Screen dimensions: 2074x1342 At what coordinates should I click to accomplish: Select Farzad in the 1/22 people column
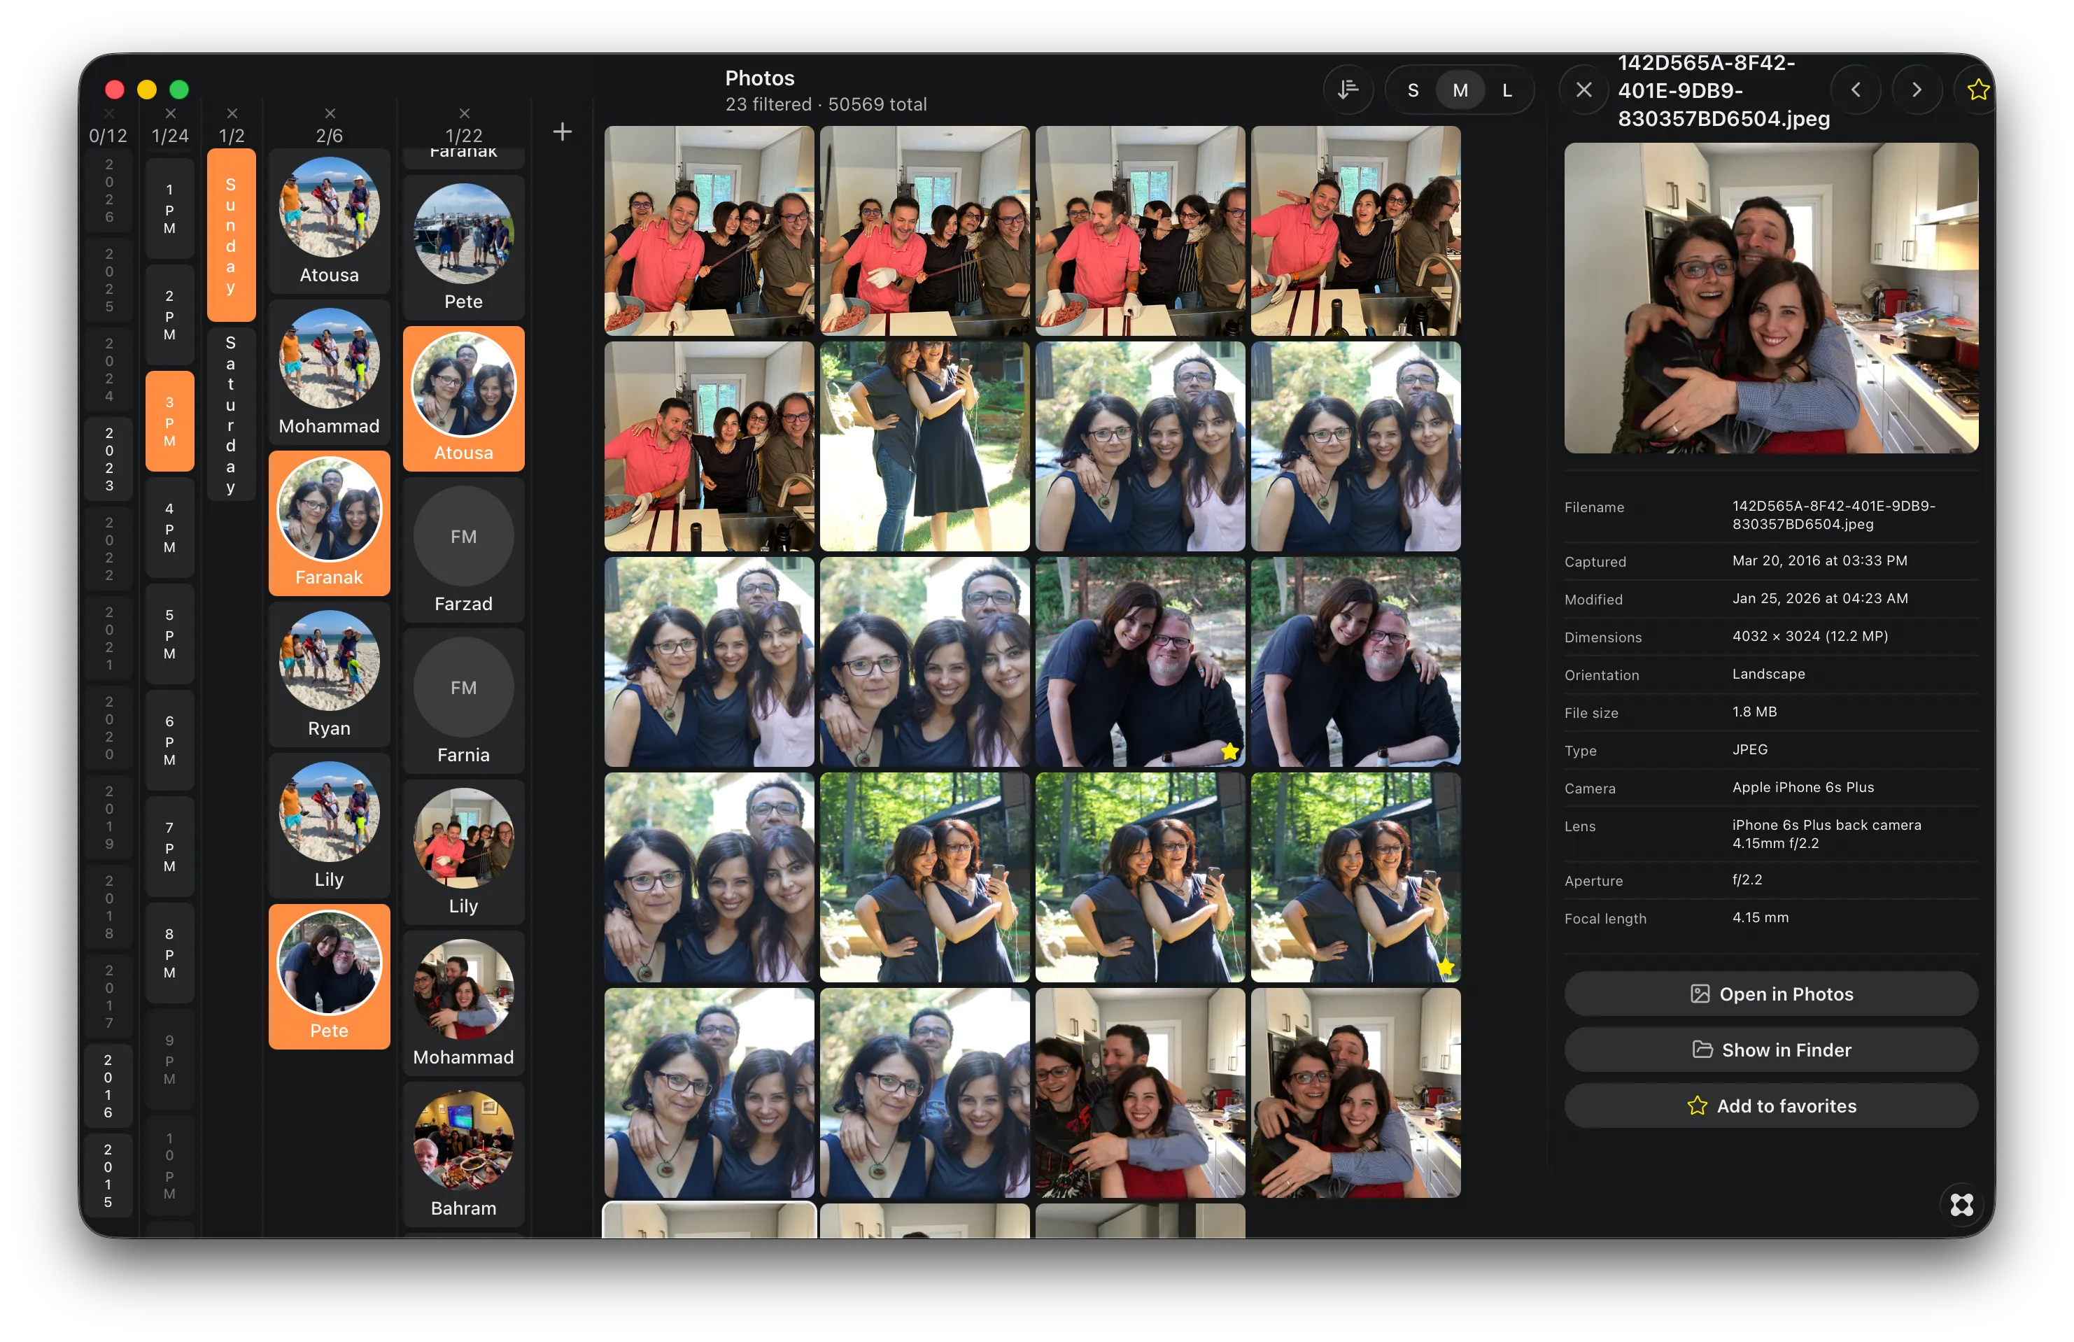coord(464,550)
